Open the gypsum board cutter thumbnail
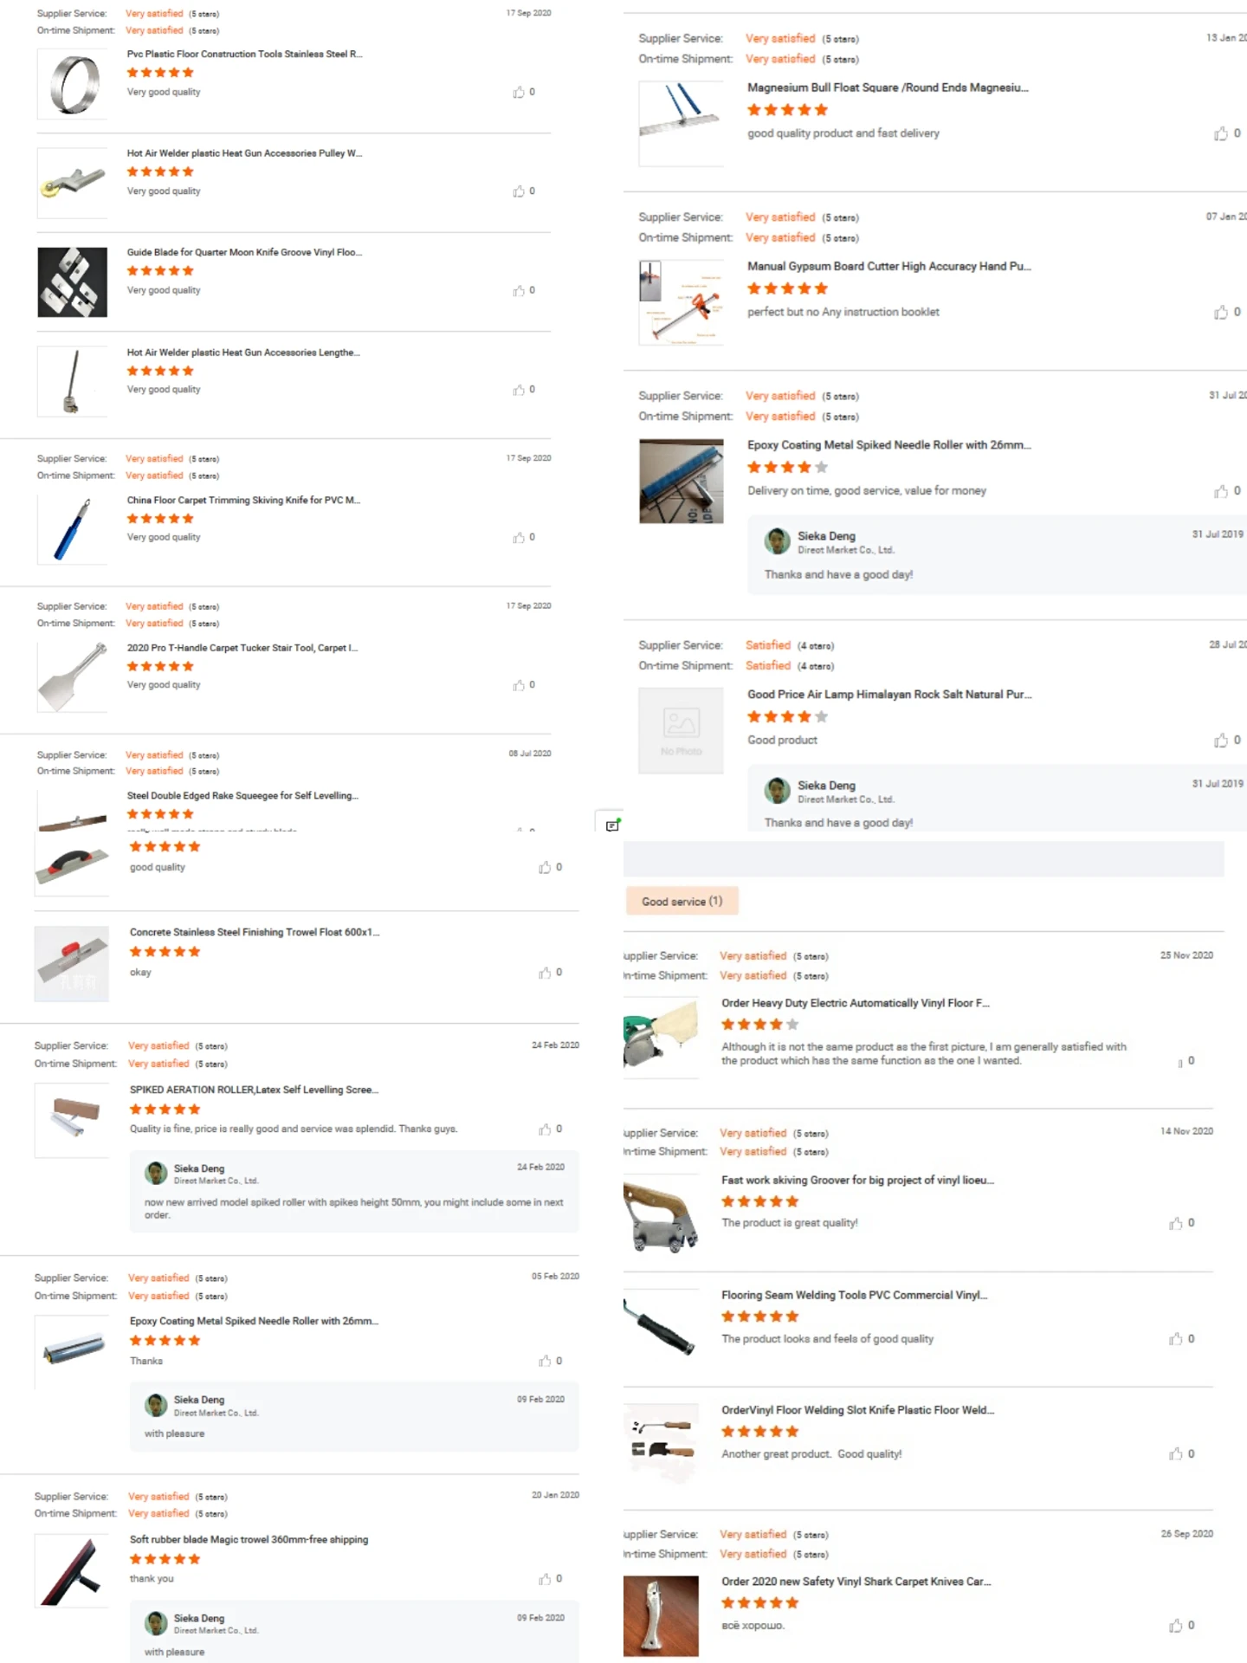 [681, 302]
